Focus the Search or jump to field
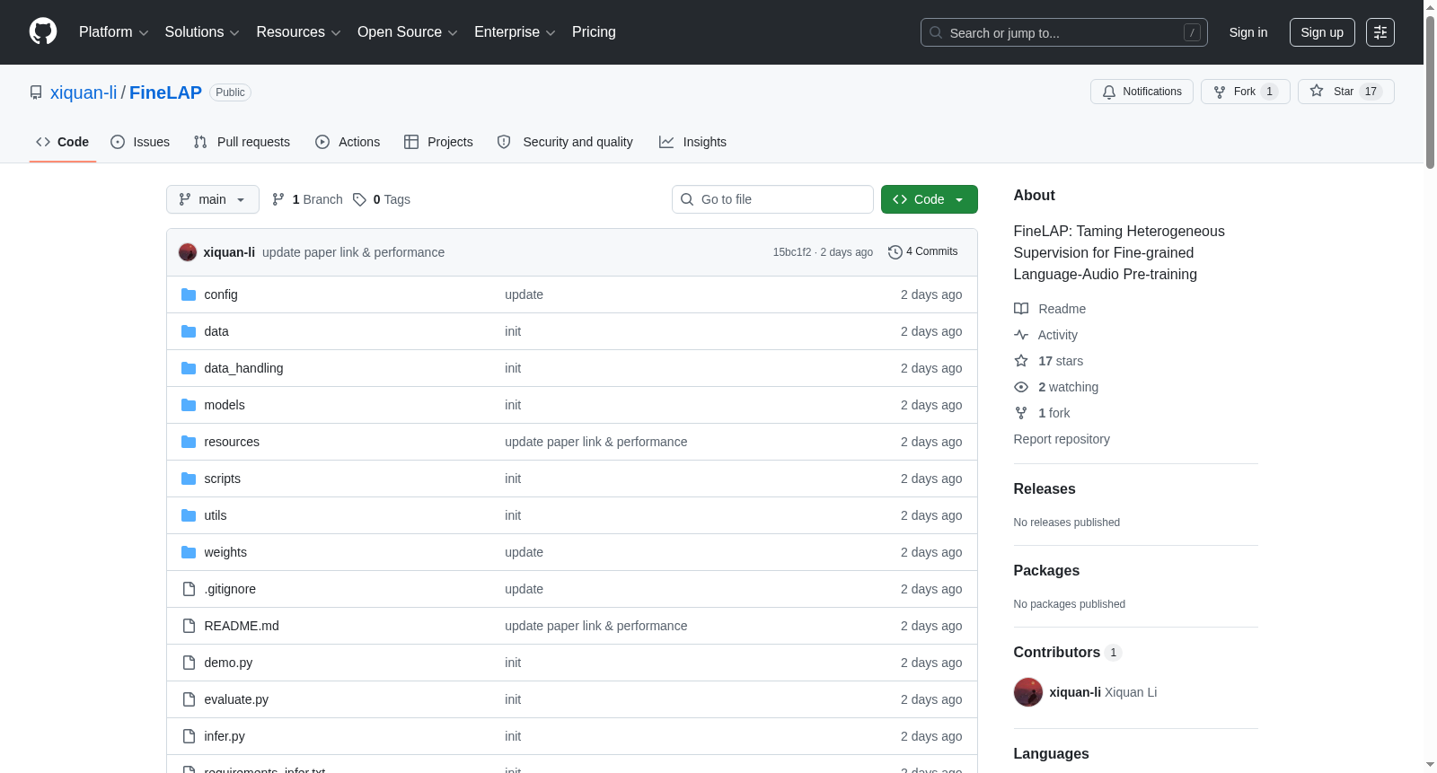1437x773 pixels. [x=1064, y=32]
